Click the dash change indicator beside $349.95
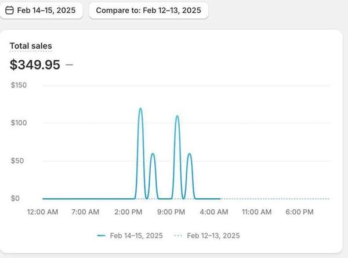Image resolution: width=348 pixels, height=258 pixels. pos(70,64)
